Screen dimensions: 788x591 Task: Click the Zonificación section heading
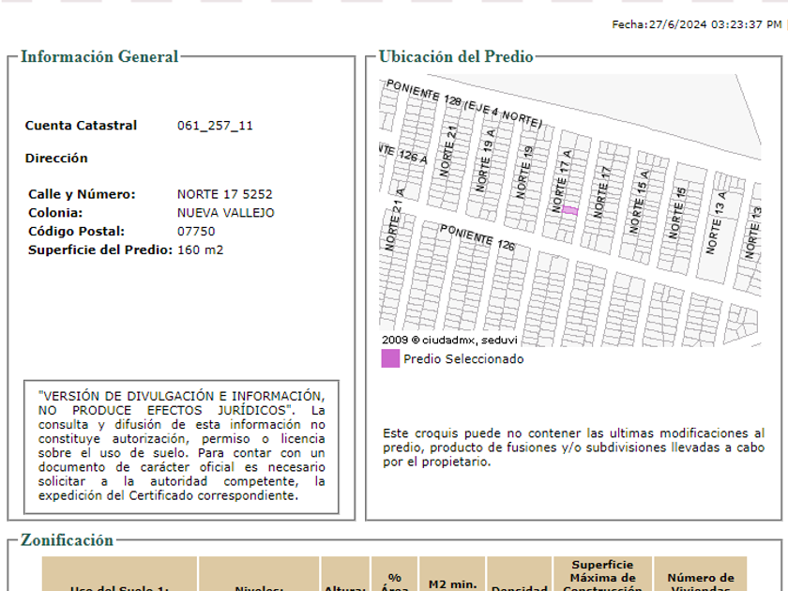(67, 540)
